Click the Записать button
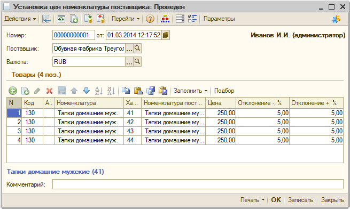This screenshot has height=209, width=350. pos(300,200)
